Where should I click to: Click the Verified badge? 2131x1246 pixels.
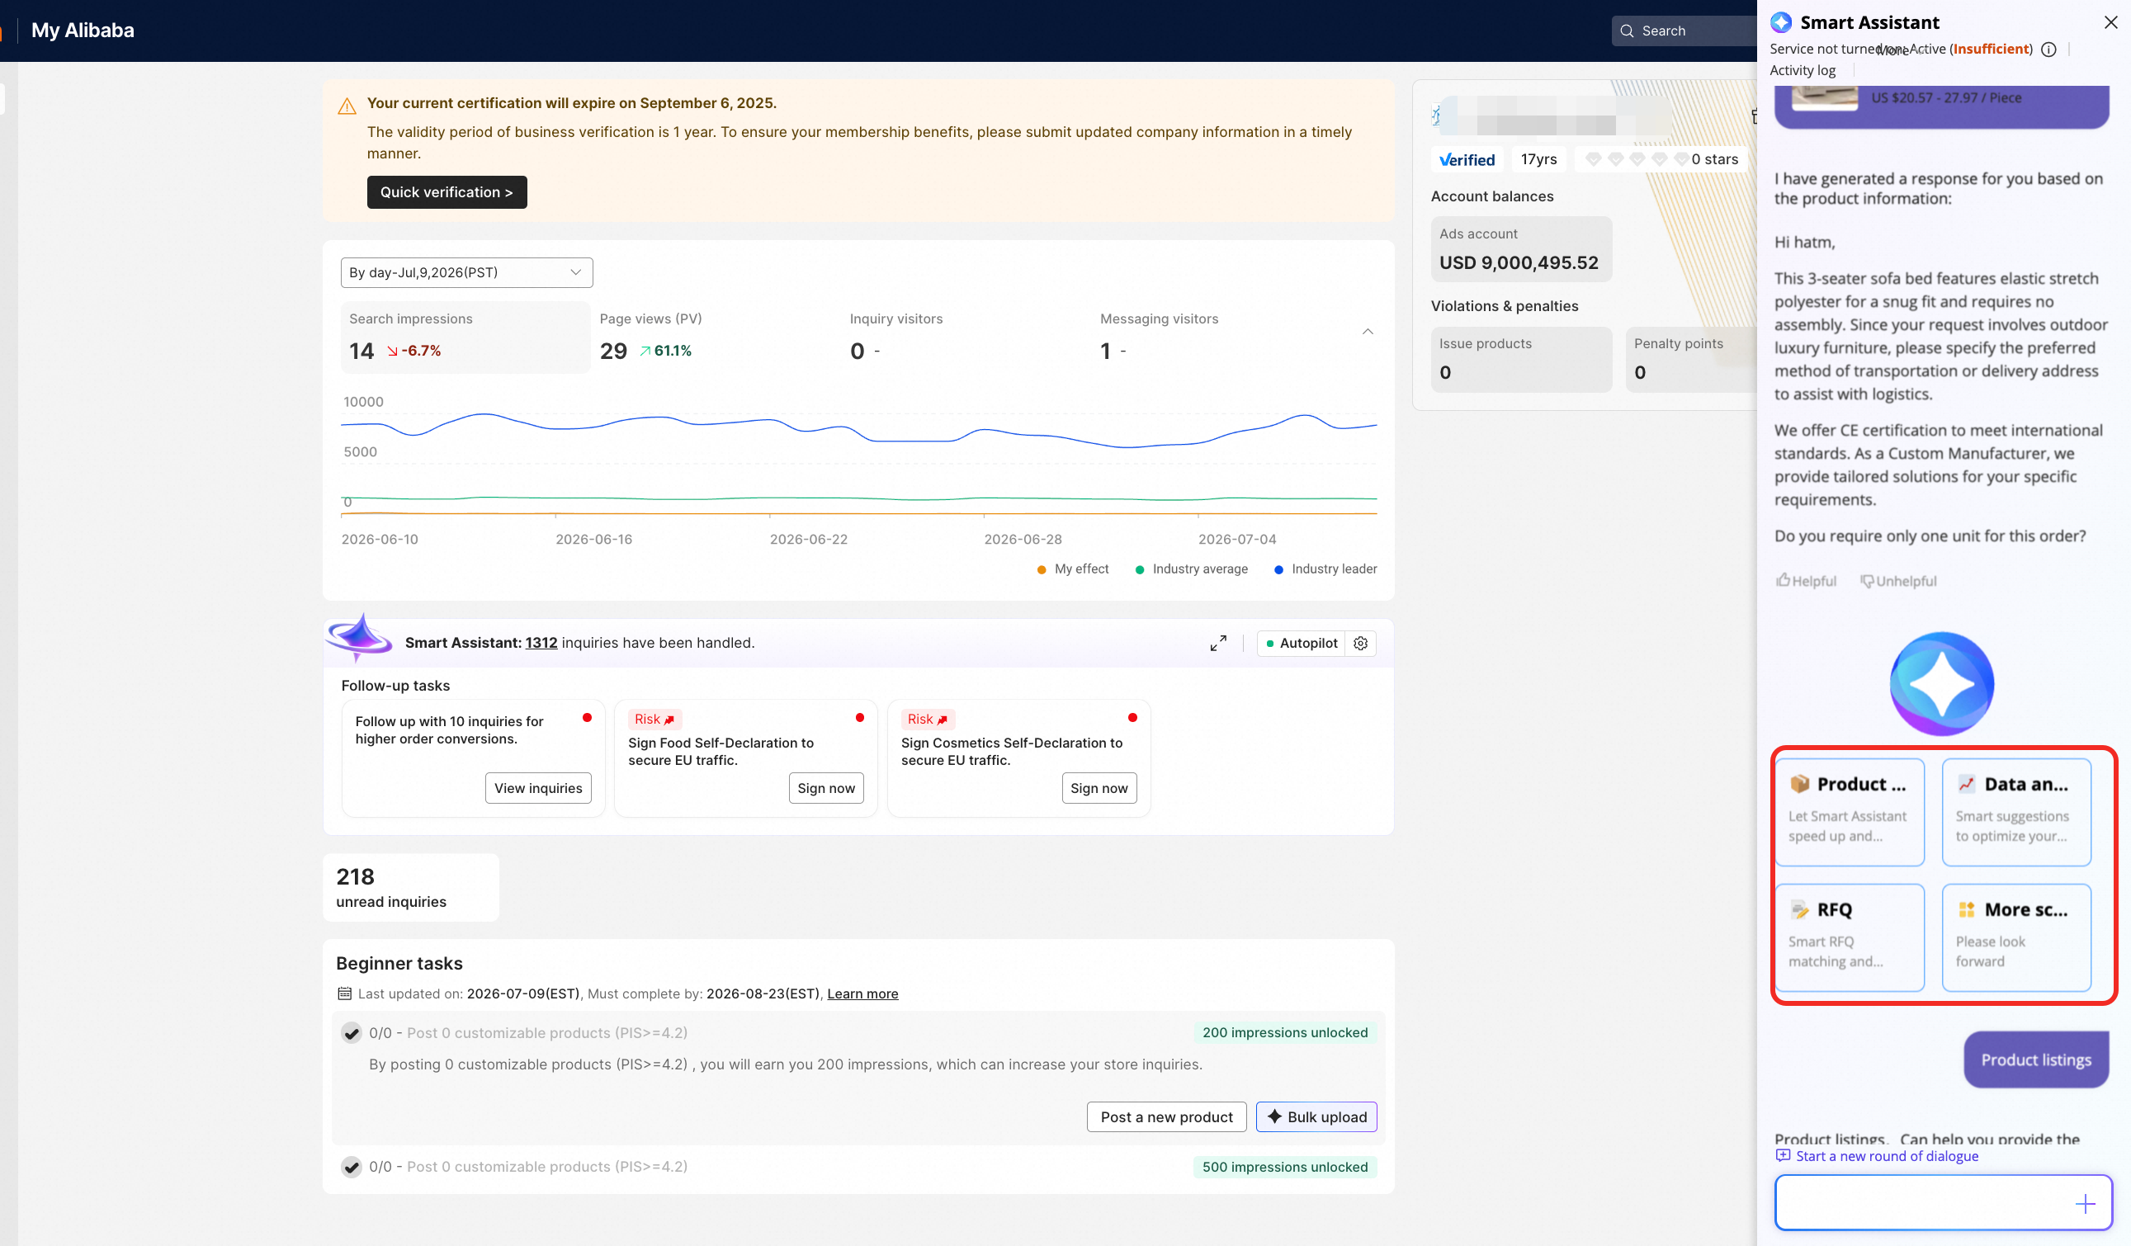tap(1467, 160)
